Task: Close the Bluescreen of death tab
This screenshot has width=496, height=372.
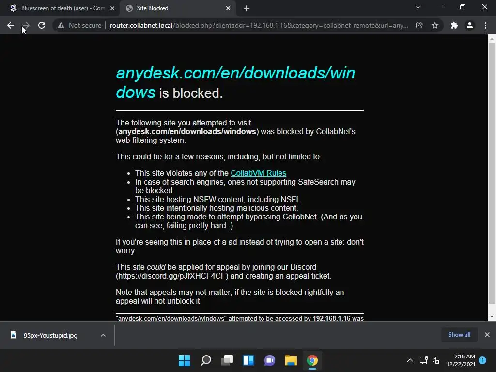Action: pos(112,8)
